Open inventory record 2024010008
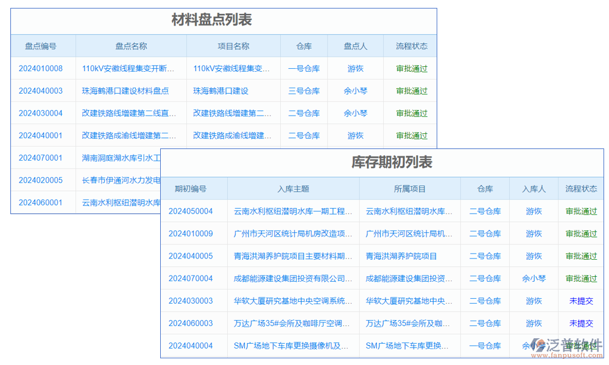The height and width of the screenshot is (365, 609). point(43,68)
